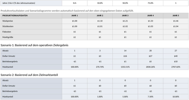Click the N/A cell in top row
Viewport: 189px width, 100px height.
75,3
